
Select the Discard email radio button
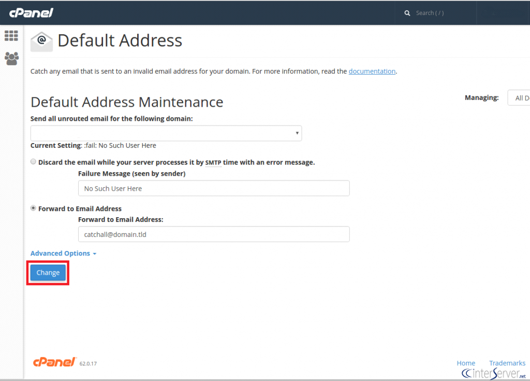point(34,162)
